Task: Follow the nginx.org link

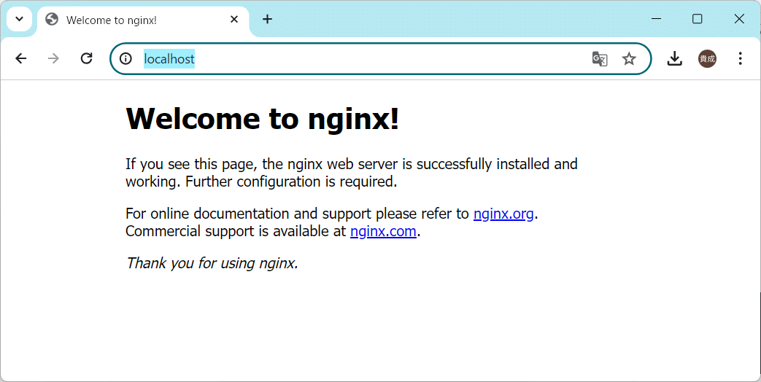Action: tap(503, 214)
